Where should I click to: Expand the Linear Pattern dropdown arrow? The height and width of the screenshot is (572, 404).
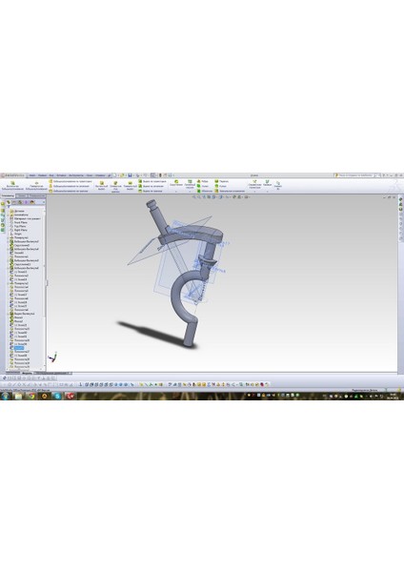(190, 192)
